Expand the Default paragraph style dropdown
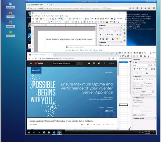The image size is (161, 142). coord(49,22)
